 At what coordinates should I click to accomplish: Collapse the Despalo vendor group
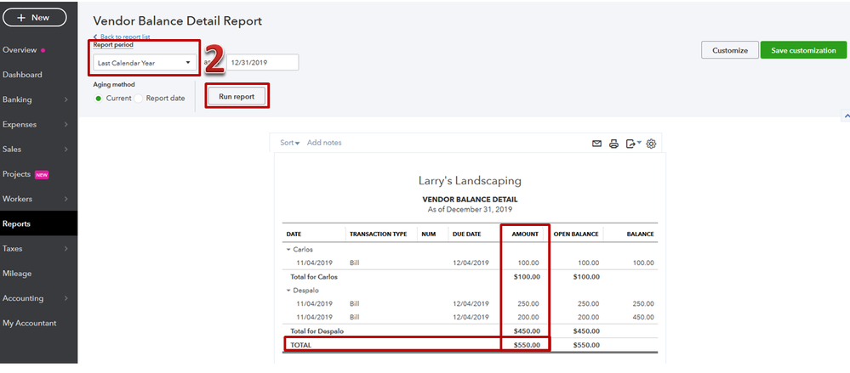pyautogui.click(x=288, y=291)
